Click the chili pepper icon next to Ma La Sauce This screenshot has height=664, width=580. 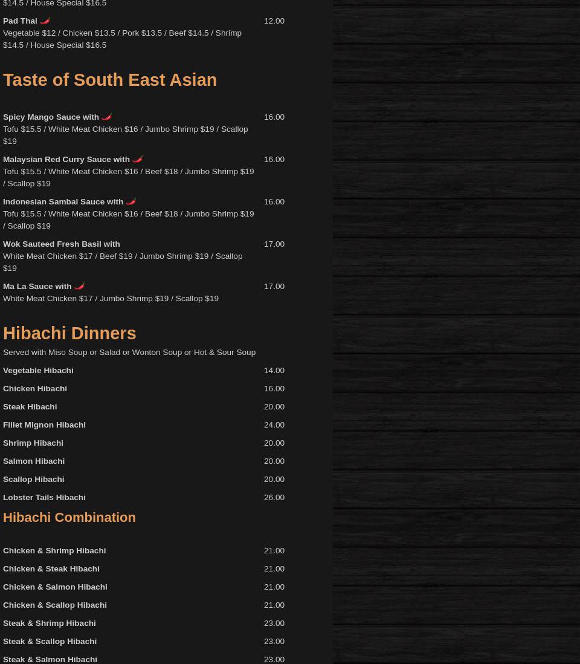(x=80, y=286)
